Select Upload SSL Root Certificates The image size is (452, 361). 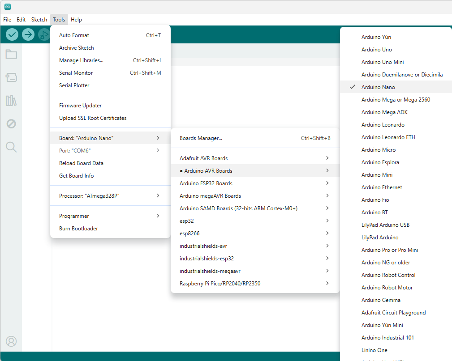click(x=110, y=118)
